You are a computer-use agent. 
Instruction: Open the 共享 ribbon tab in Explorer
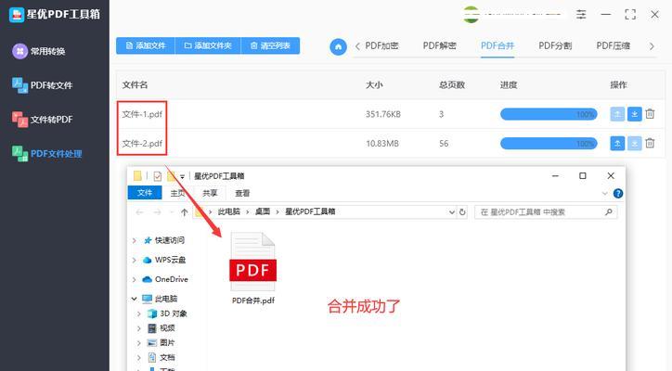pyautogui.click(x=210, y=193)
